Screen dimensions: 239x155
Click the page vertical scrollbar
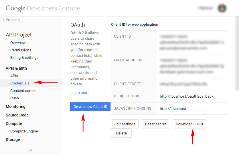click(237, 53)
